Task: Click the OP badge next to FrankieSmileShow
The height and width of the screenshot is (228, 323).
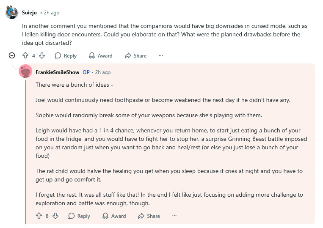Action: point(86,72)
